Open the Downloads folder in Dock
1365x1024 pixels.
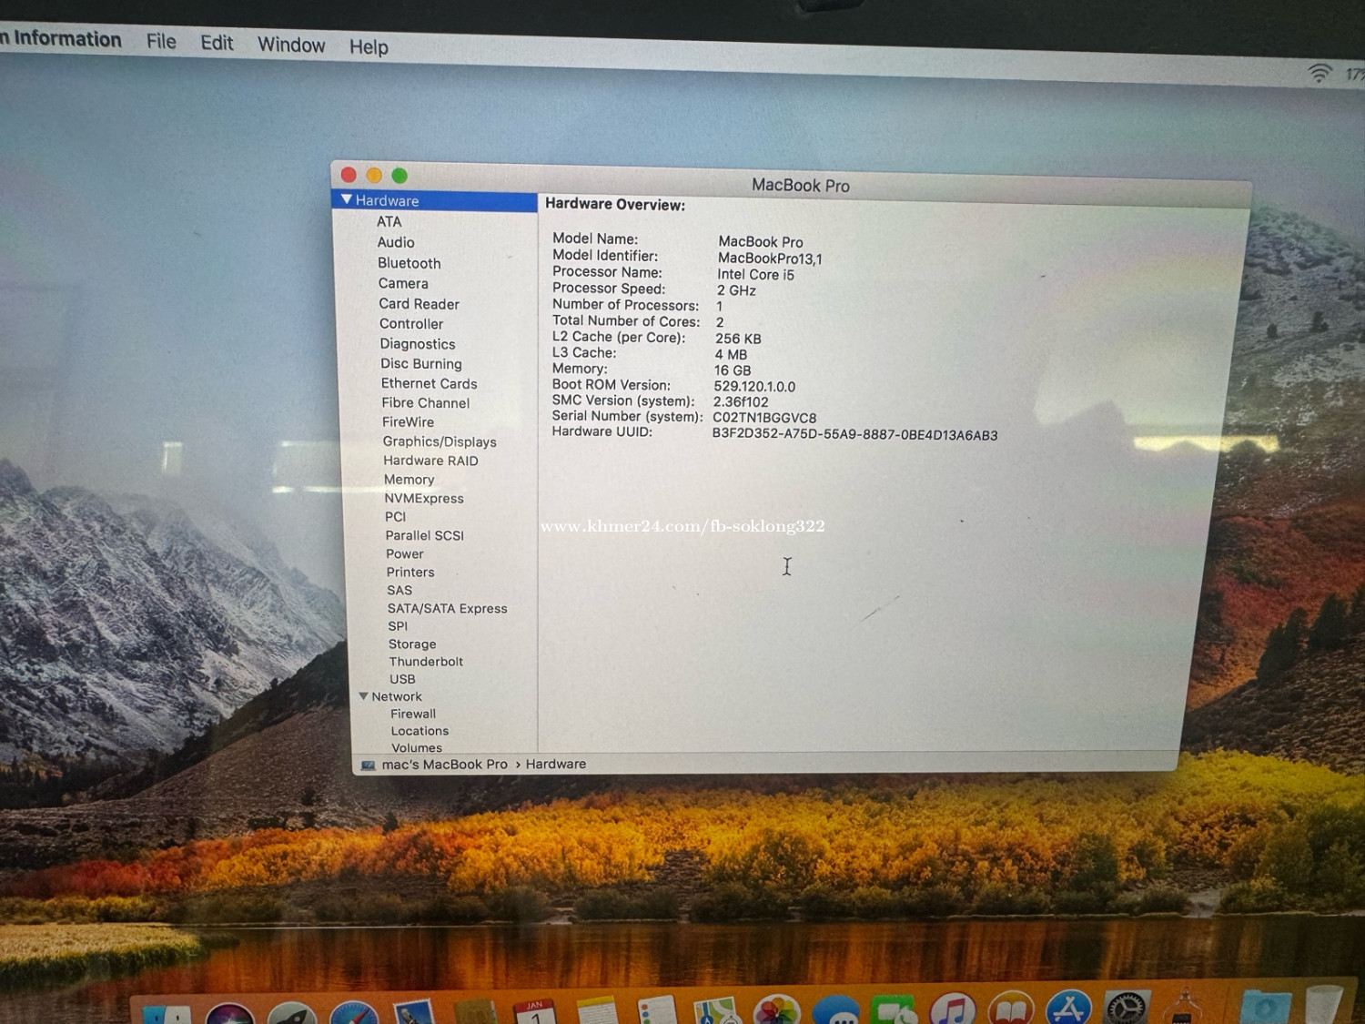[x=1266, y=1007]
